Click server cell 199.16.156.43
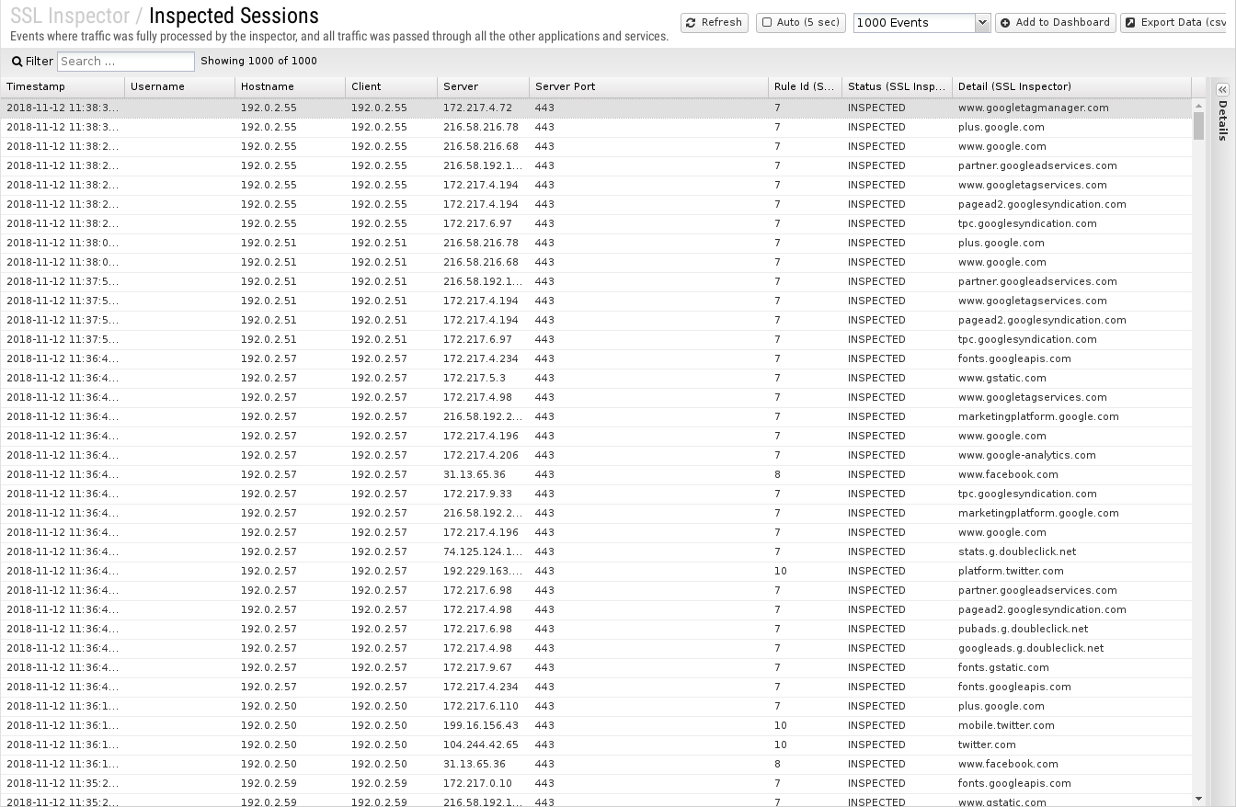 [481, 725]
